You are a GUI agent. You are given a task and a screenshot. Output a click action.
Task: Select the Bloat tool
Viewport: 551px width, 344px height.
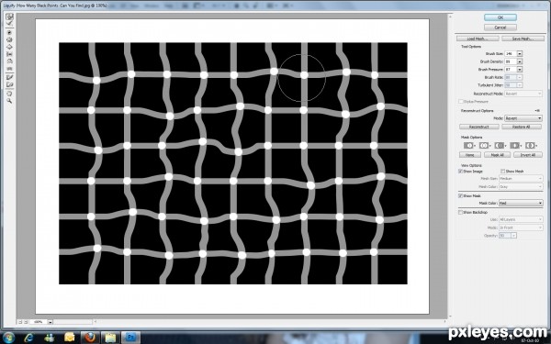click(x=9, y=47)
